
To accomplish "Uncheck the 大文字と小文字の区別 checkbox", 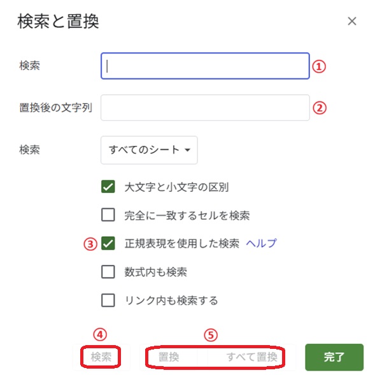I will point(108,187).
